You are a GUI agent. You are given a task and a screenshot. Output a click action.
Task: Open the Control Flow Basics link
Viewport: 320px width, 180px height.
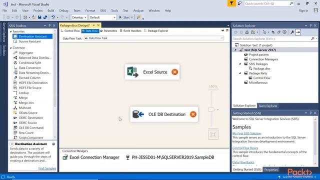pos(245,148)
